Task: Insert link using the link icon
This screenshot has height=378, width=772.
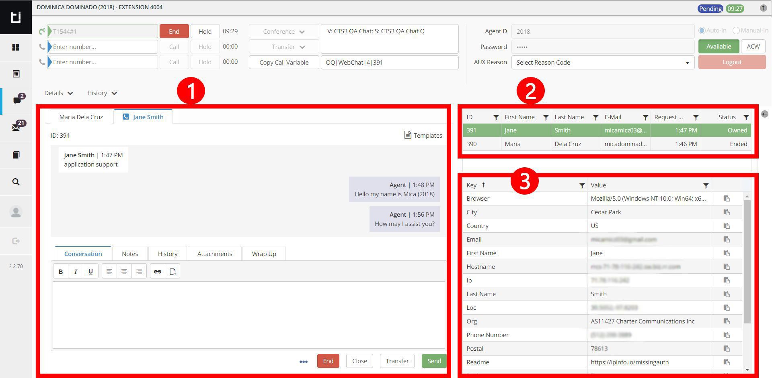Action: click(x=157, y=272)
